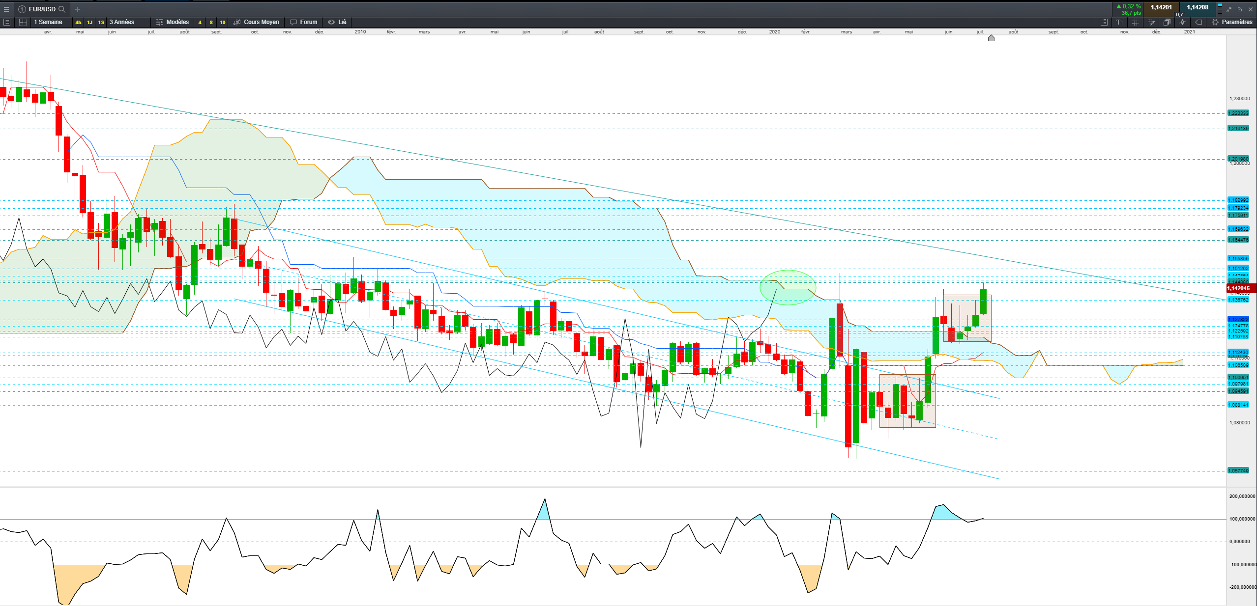Click the 1,14208 buy price box
Image resolution: width=1257 pixels, height=606 pixels.
click(1197, 7)
